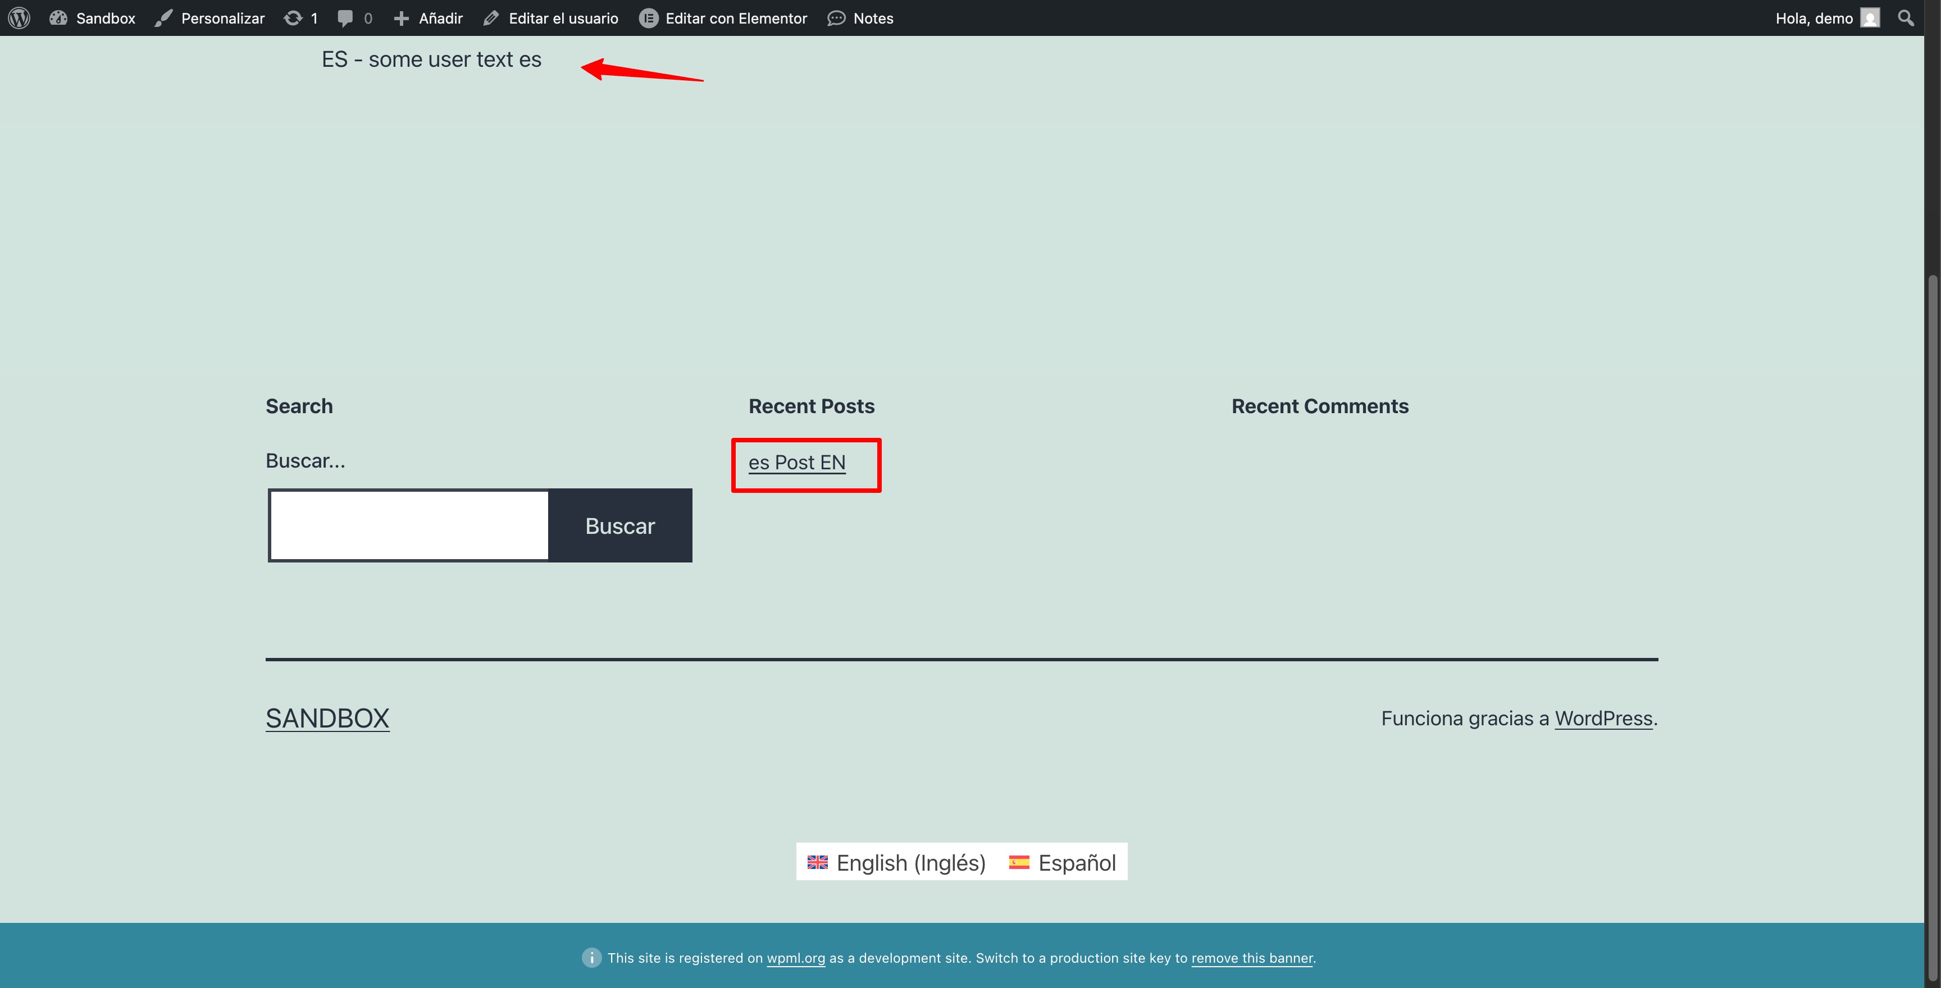This screenshot has width=1941, height=988.
Task: Click the Personalizar brush icon
Action: (x=163, y=18)
